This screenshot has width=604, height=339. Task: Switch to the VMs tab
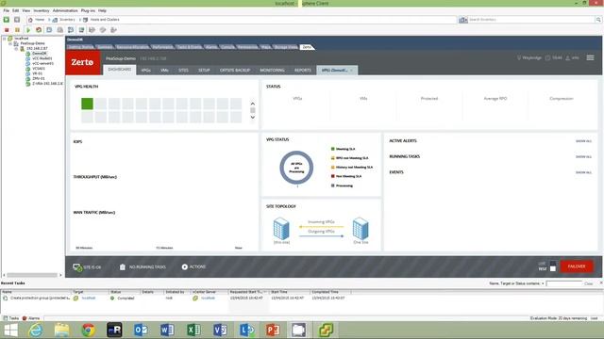tap(164, 71)
